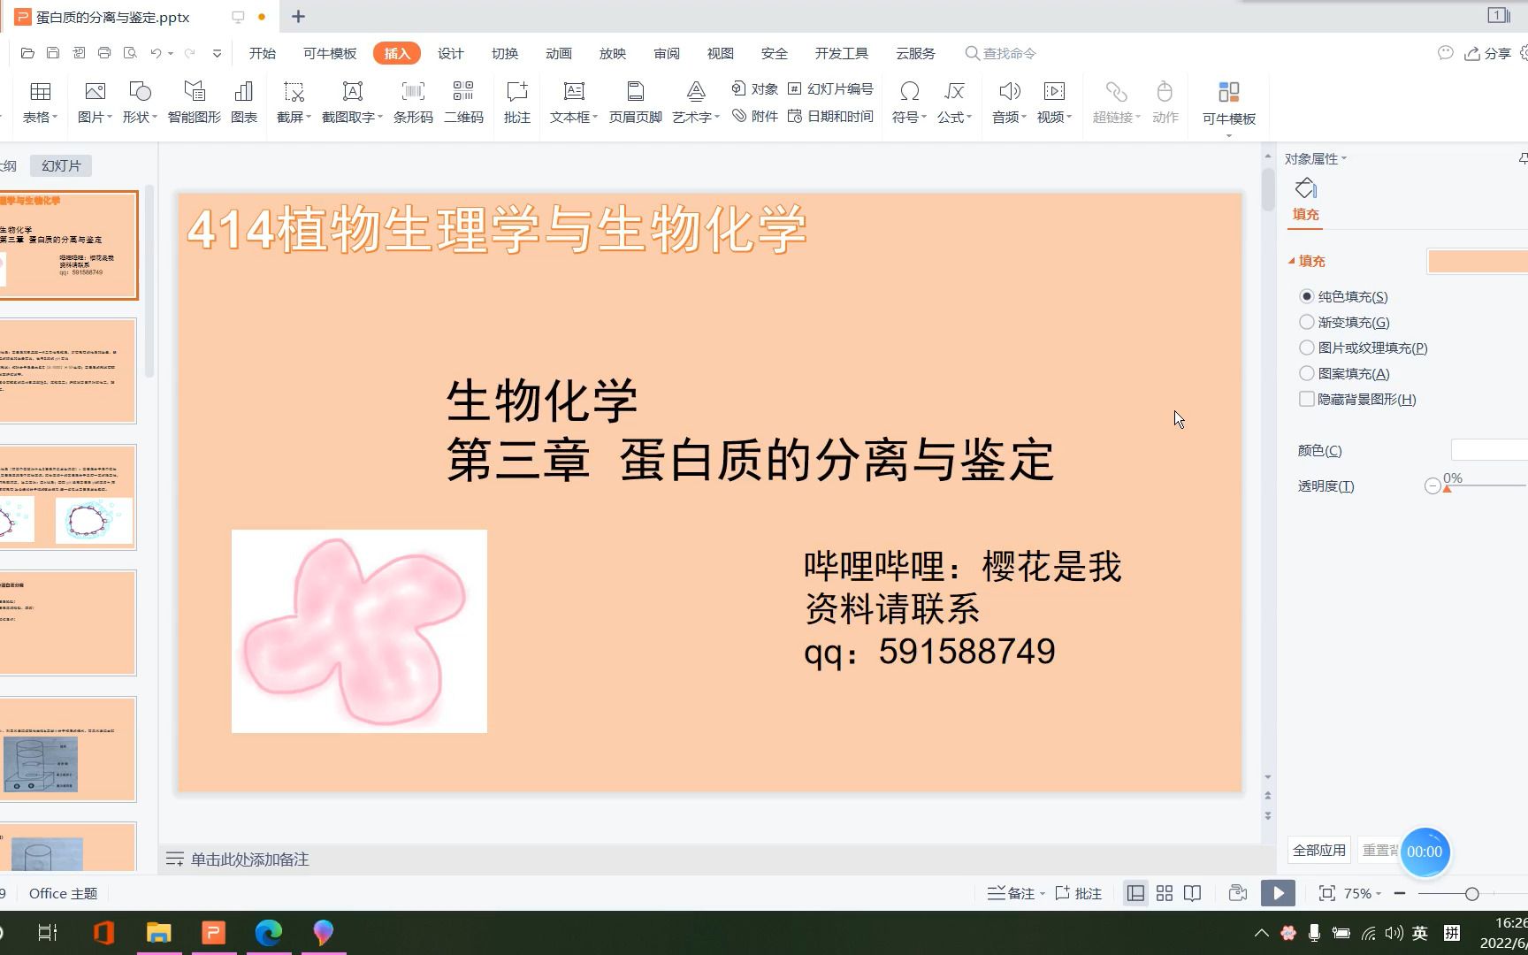Insert Date and Time (日期和时间)
Viewport: 1528px width, 955px height.
point(830,116)
